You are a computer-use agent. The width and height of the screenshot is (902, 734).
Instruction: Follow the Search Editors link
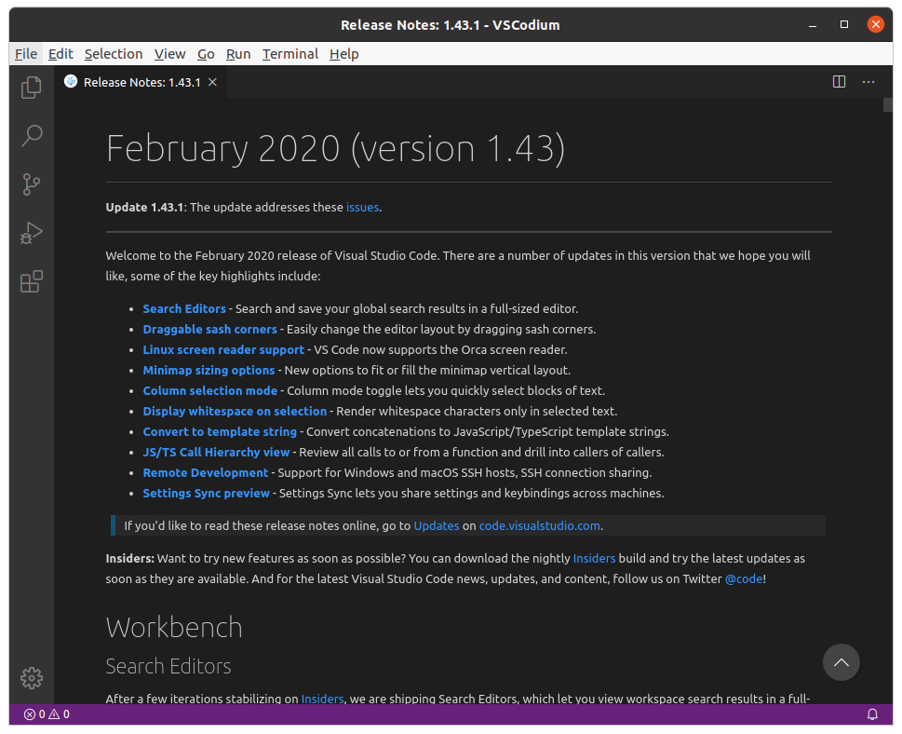click(x=184, y=308)
